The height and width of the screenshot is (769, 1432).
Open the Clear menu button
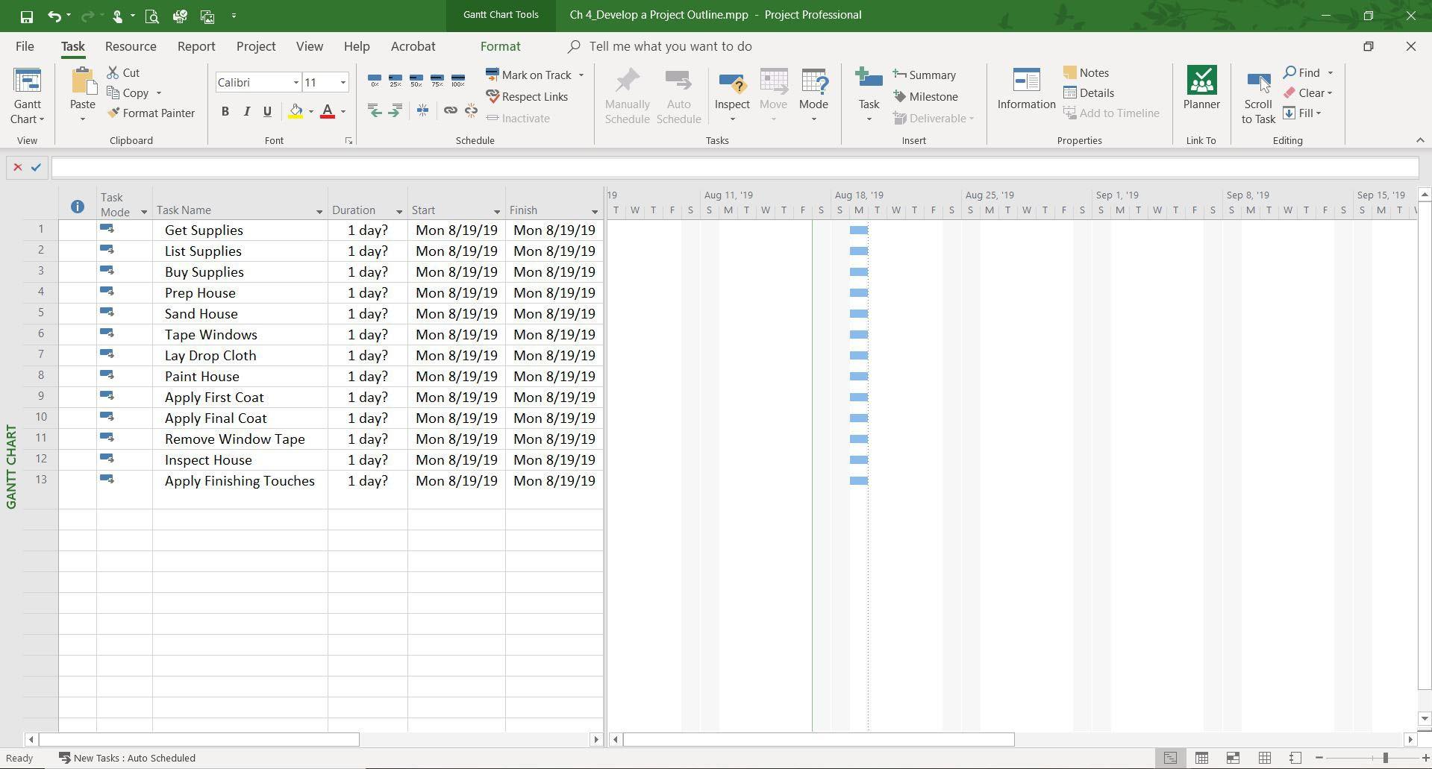[1308, 93]
